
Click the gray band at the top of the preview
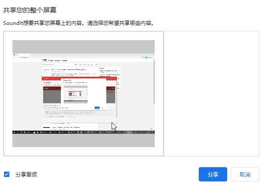click(x=84, y=47)
